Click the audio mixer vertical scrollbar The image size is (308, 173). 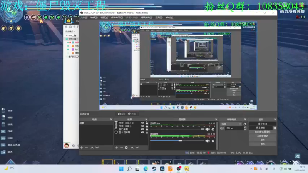(217, 135)
